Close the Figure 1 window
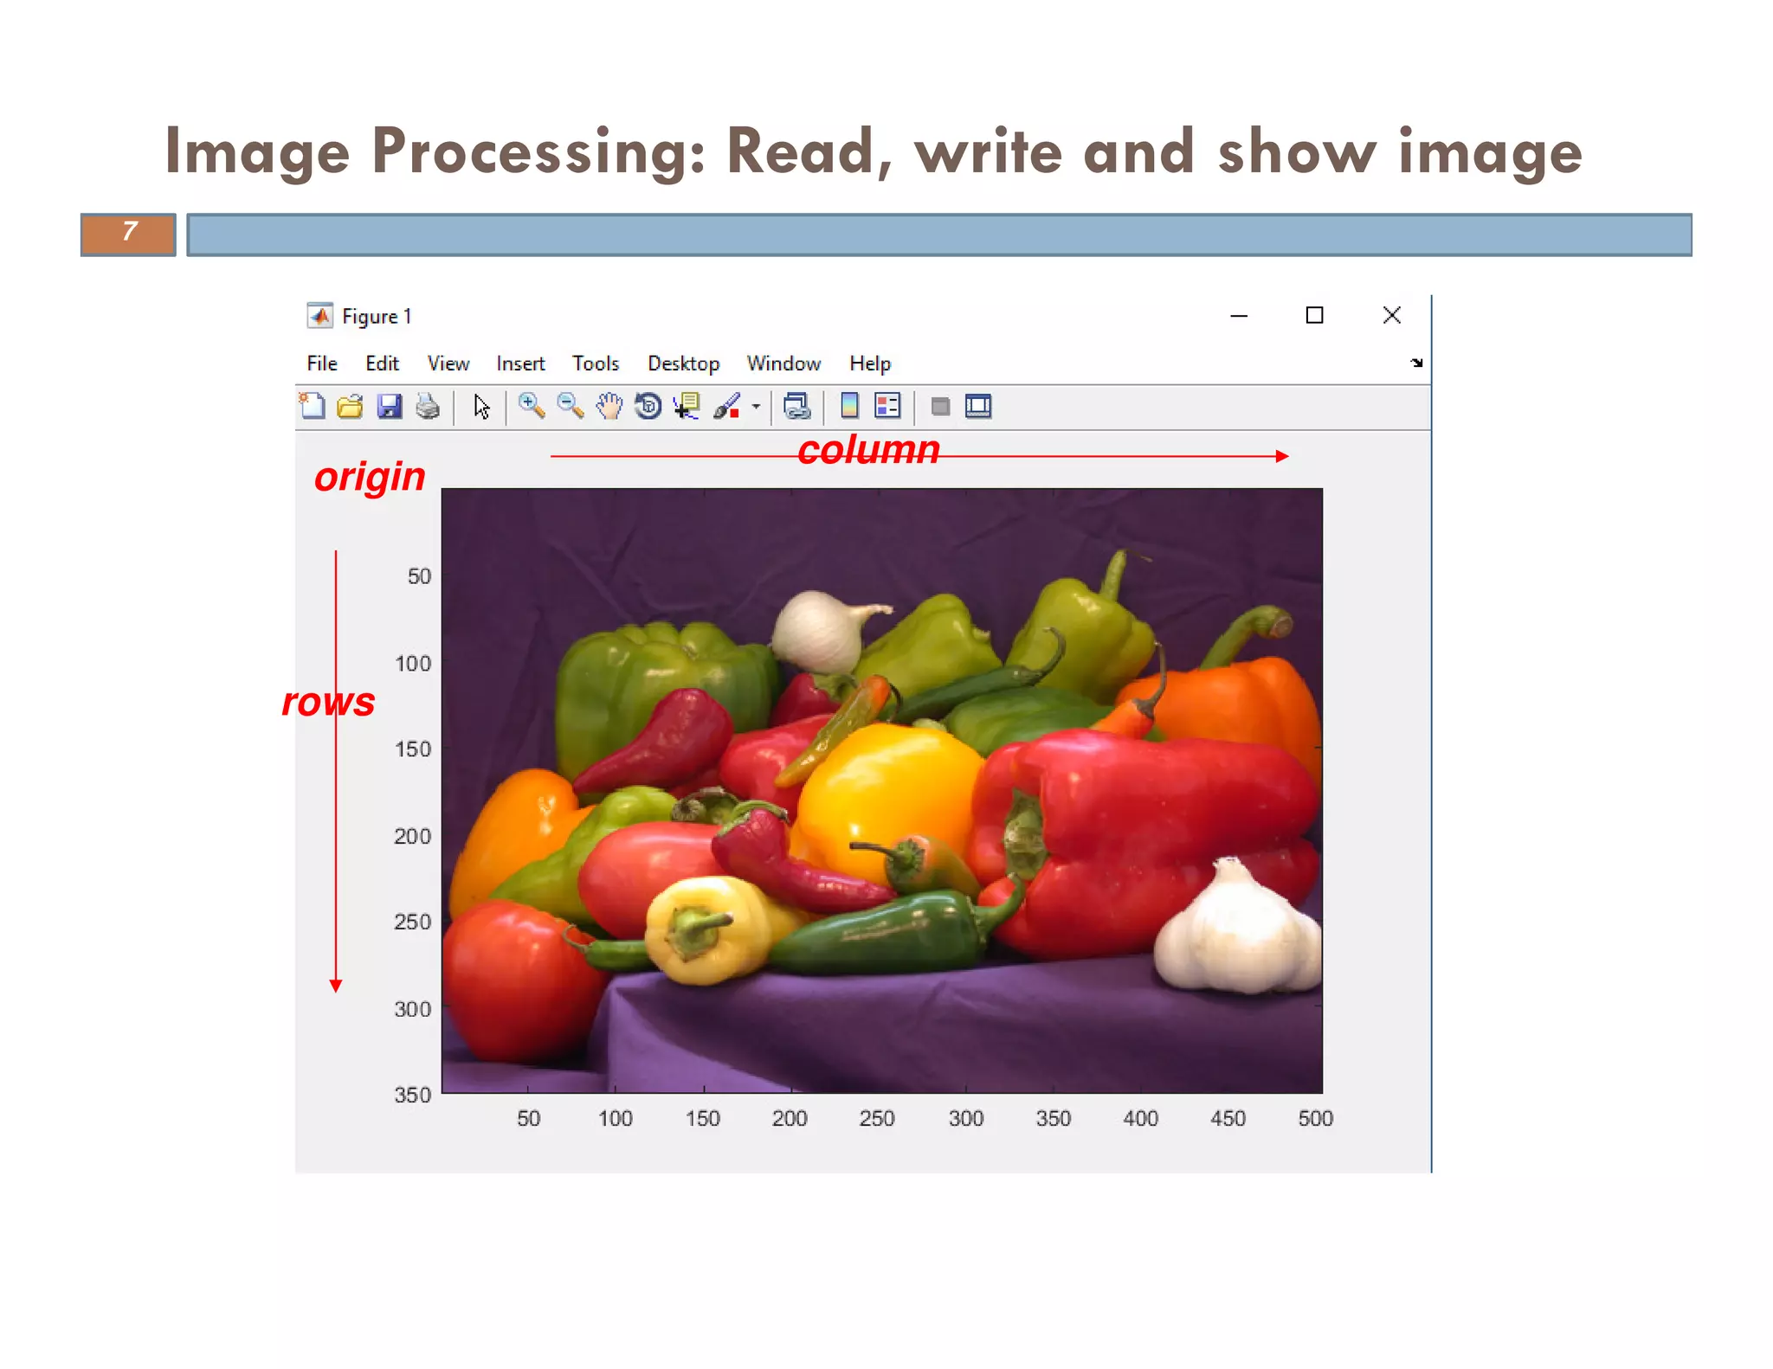 point(1391,315)
